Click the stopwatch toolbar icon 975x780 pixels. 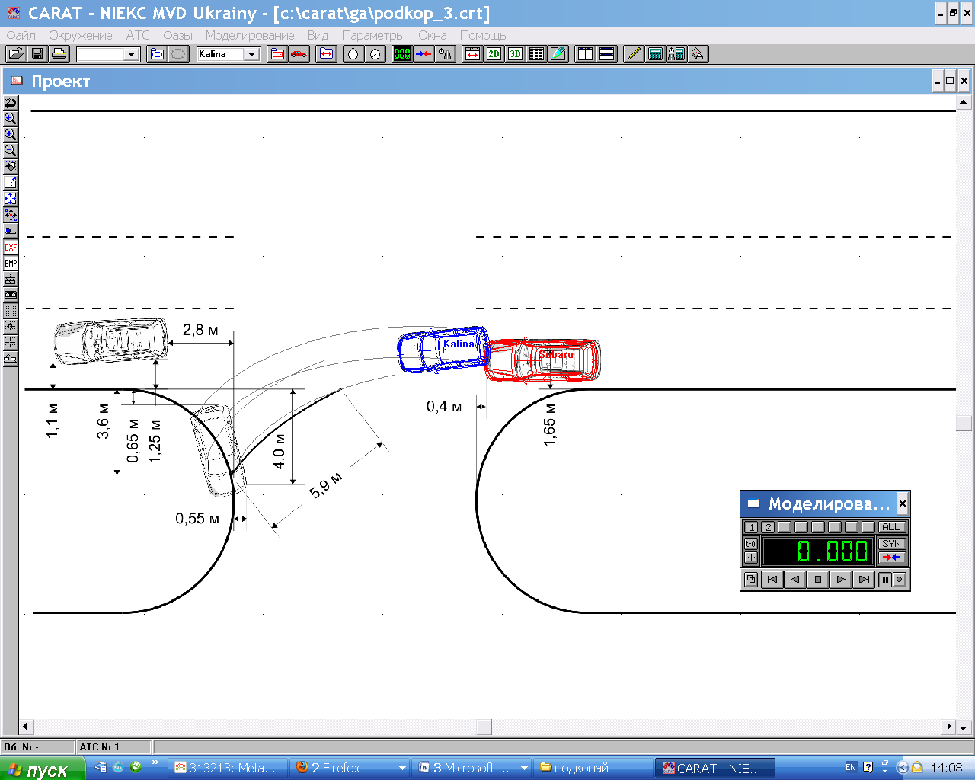(353, 54)
